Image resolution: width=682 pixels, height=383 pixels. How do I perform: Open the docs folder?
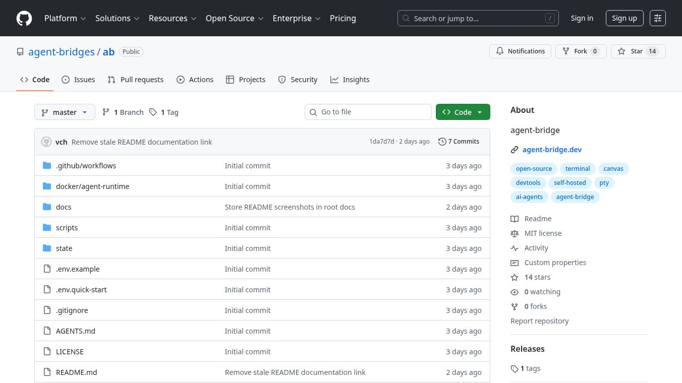point(64,207)
